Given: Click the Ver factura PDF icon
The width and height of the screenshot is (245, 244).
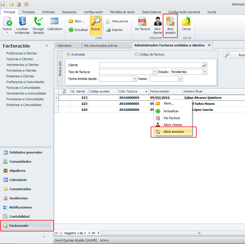Looking at the screenshot, I should 142,22.
